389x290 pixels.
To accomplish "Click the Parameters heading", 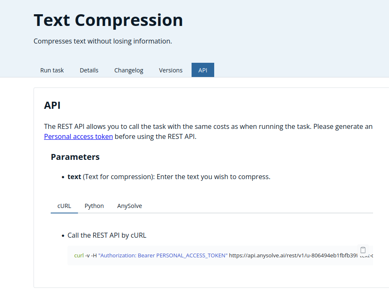I will point(75,157).
